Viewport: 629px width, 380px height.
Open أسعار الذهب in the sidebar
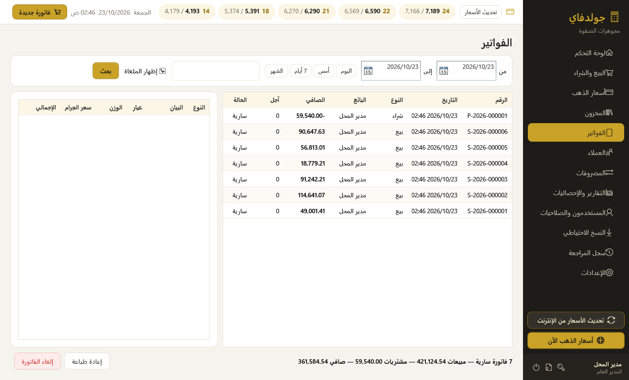(x=576, y=93)
